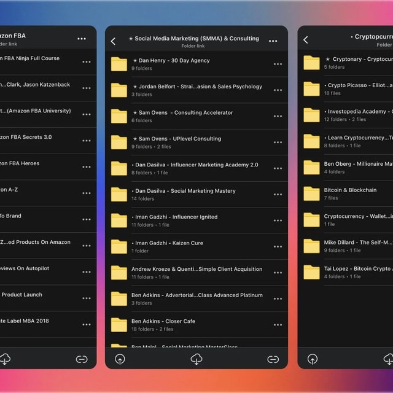
Task: Open options for Product Launch row
Action: (x=87, y=298)
